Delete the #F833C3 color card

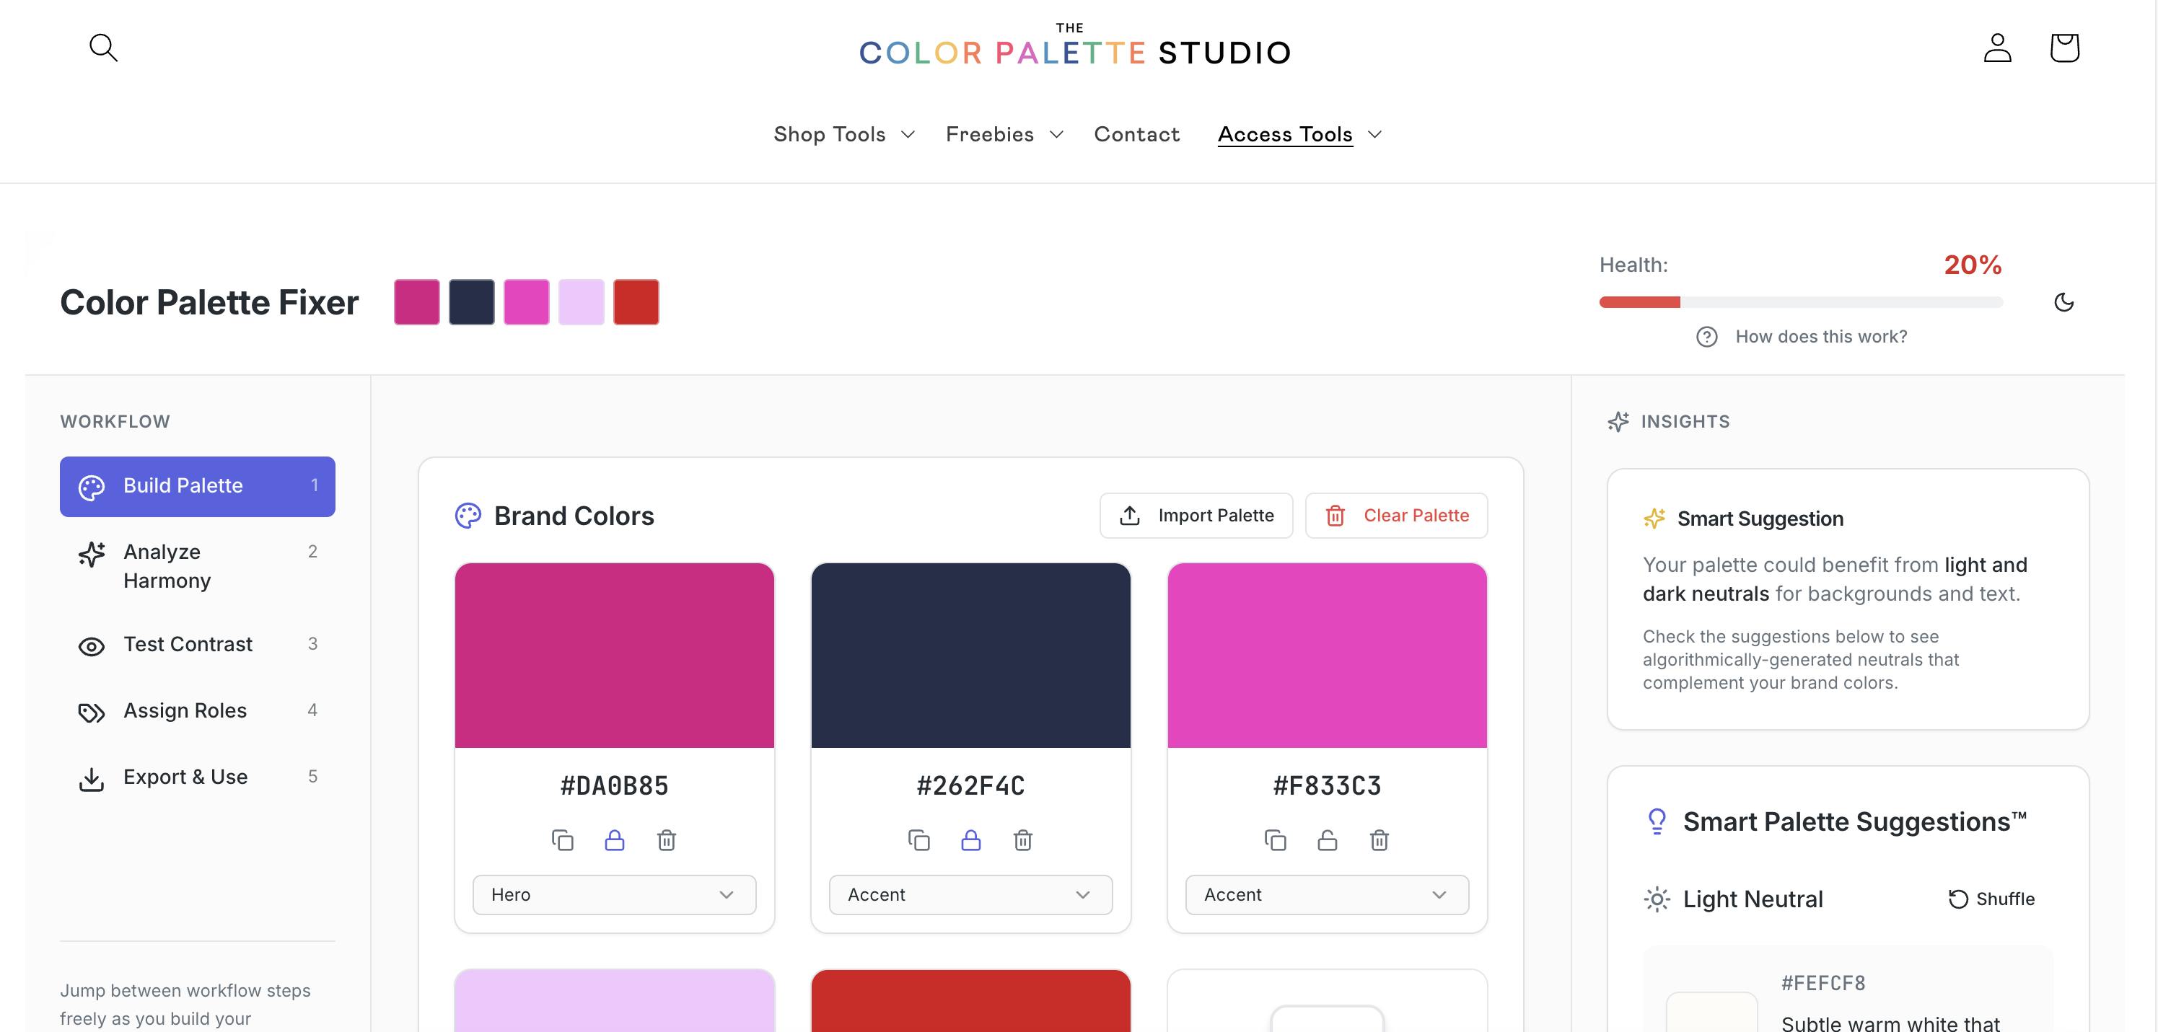pos(1379,840)
